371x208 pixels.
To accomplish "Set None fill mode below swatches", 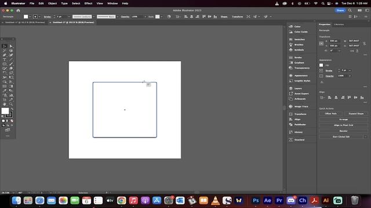I will pyautogui.click(x=12, y=121).
